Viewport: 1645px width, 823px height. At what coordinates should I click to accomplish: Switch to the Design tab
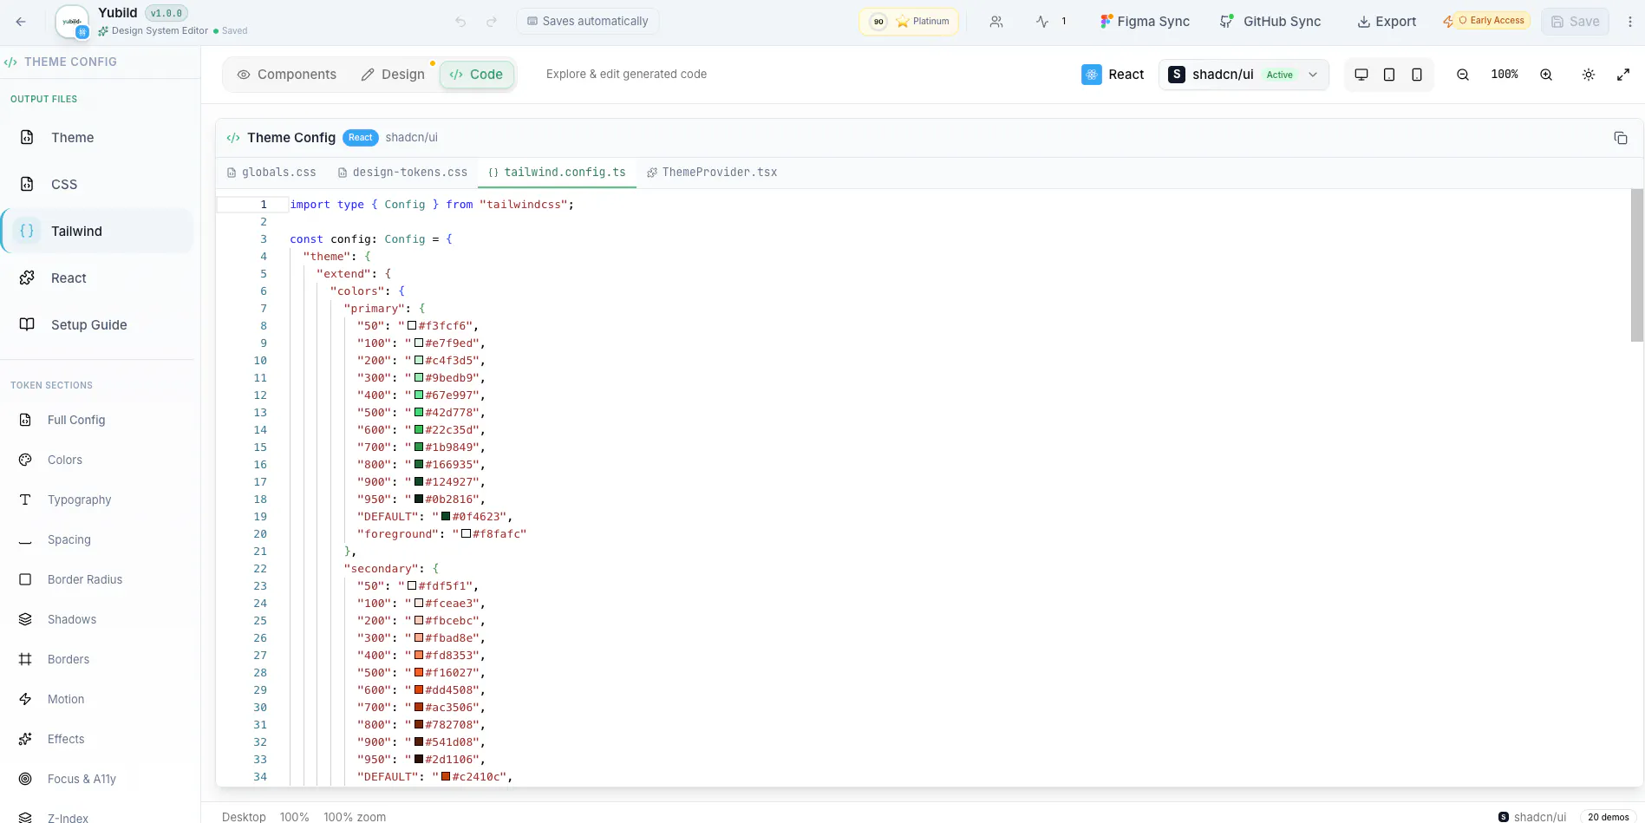[x=393, y=75]
